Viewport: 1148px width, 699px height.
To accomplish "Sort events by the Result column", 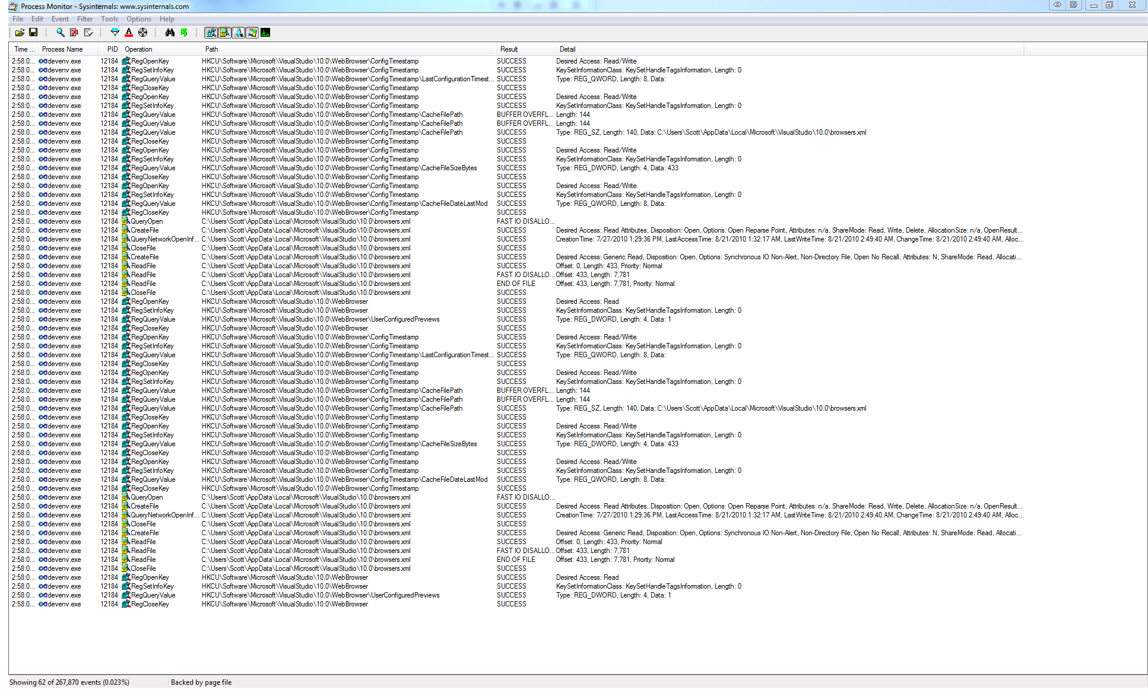I will click(x=509, y=49).
